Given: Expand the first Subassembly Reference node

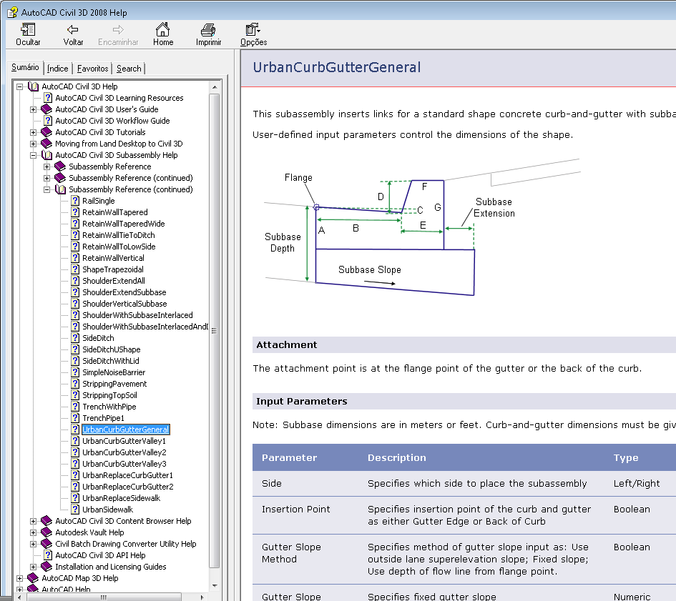Looking at the screenshot, I should 47,167.
